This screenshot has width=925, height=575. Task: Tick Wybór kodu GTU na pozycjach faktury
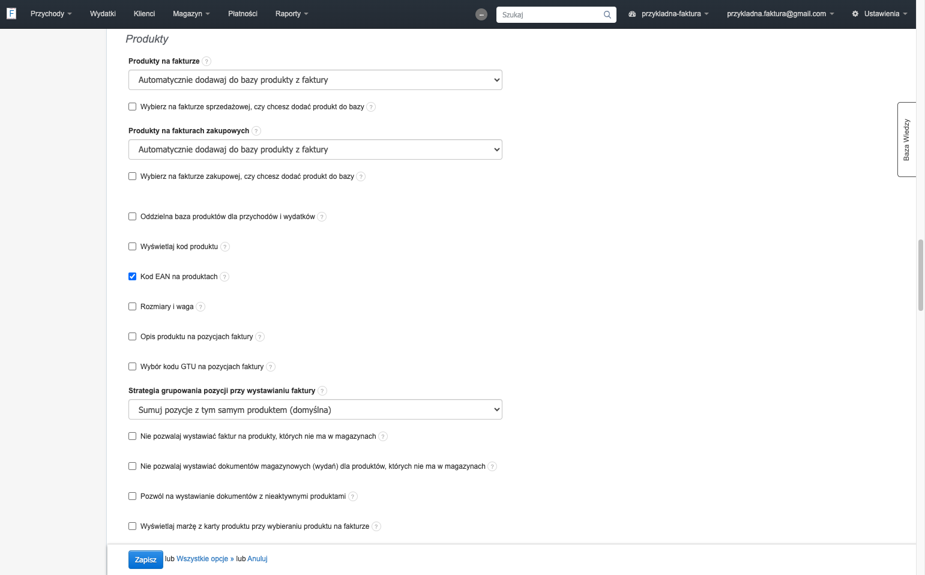click(133, 367)
